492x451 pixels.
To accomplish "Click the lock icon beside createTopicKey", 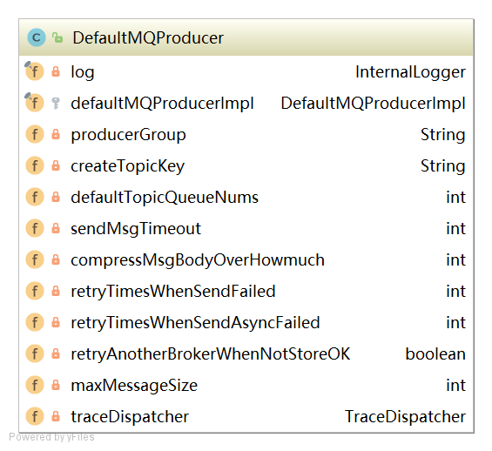I will click(x=56, y=165).
